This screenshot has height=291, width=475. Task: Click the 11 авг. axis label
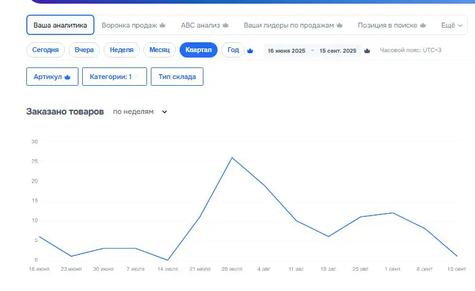point(296,269)
